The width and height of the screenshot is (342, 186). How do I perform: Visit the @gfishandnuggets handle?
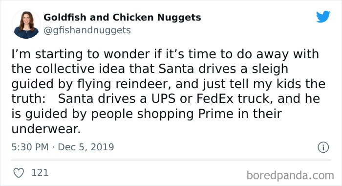click(x=87, y=30)
